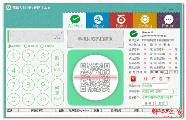Tap keypad digit 2
The image size is (186, 120).
(28, 56)
